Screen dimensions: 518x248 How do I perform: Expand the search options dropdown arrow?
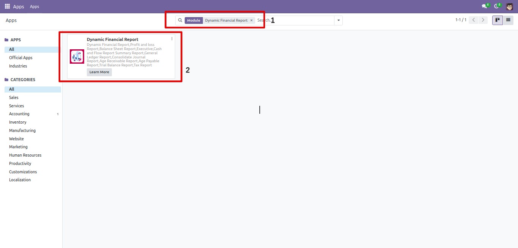click(x=338, y=20)
